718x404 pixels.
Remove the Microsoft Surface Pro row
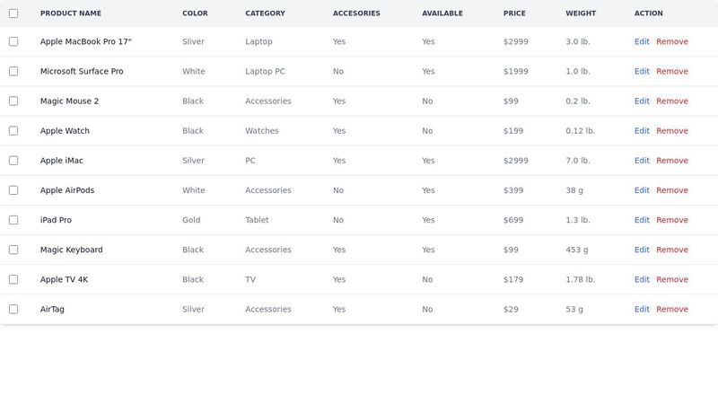click(671, 71)
